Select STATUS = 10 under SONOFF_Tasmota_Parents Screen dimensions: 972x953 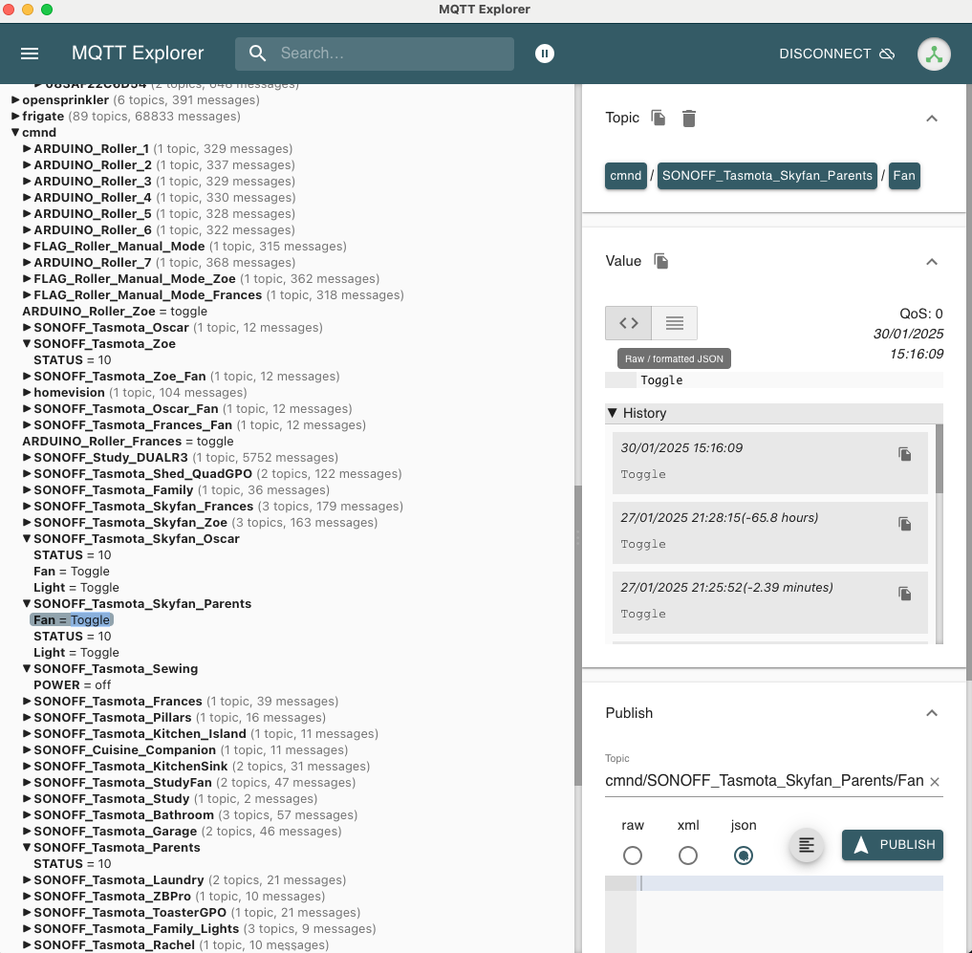[x=73, y=864]
